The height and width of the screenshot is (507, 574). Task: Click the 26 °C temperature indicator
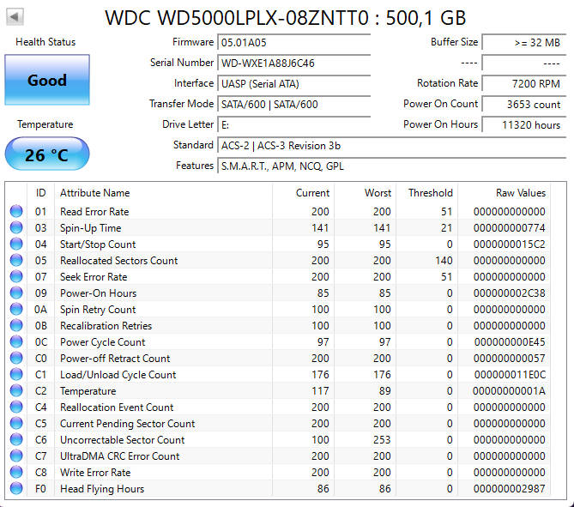click(x=46, y=155)
